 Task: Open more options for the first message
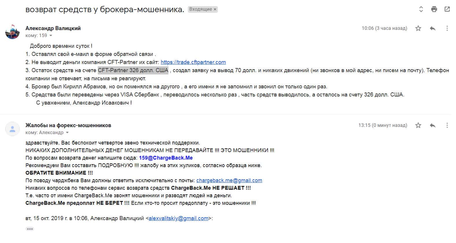(447, 28)
